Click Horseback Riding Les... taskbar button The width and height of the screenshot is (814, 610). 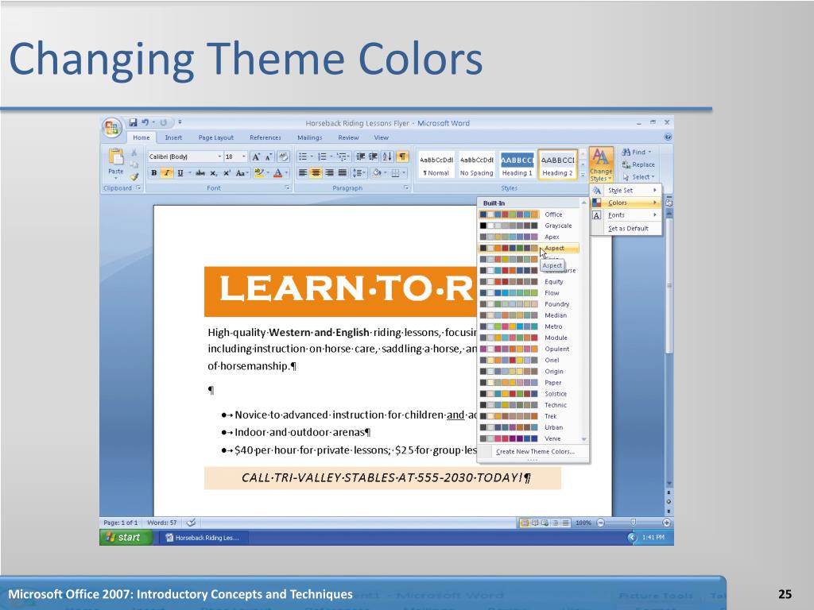(203, 538)
